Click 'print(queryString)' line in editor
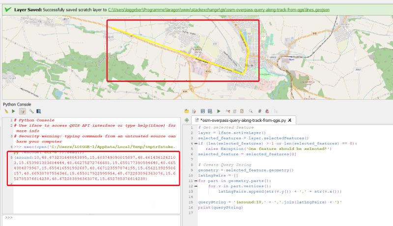Viewport: 393px width, 226px height. click(x=221, y=207)
